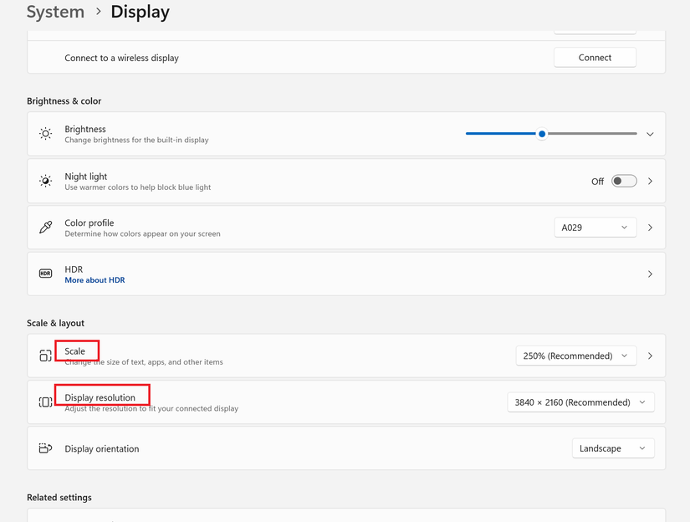Click the Display resolution icon

pos(45,402)
